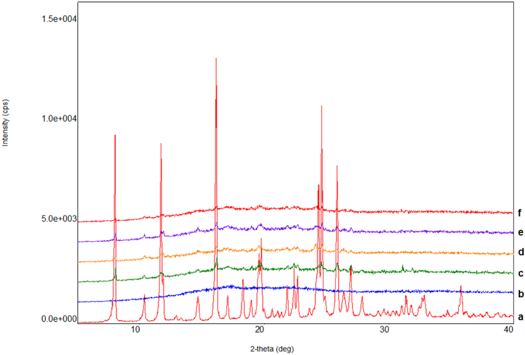Screen dimensions: 525x355
Task: Click the top of the red peak near 8 degrees
Action: click(115, 136)
